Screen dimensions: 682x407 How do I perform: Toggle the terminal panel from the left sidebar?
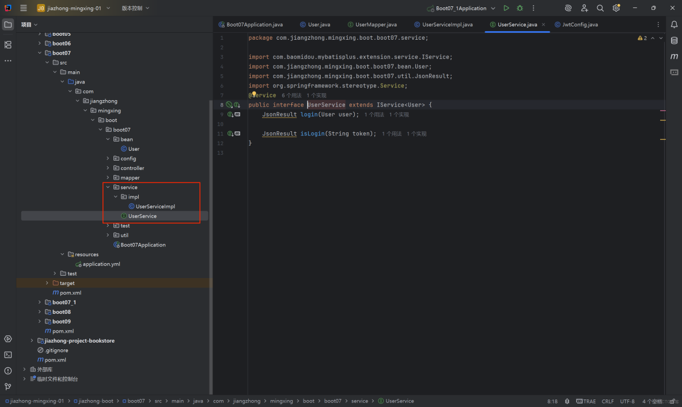pos(7,355)
